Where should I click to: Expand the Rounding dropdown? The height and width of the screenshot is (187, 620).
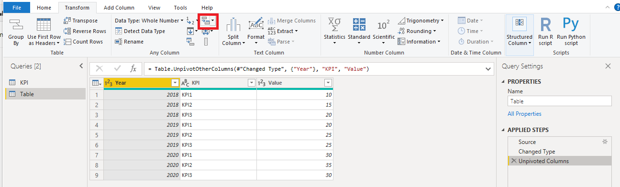[x=417, y=31]
